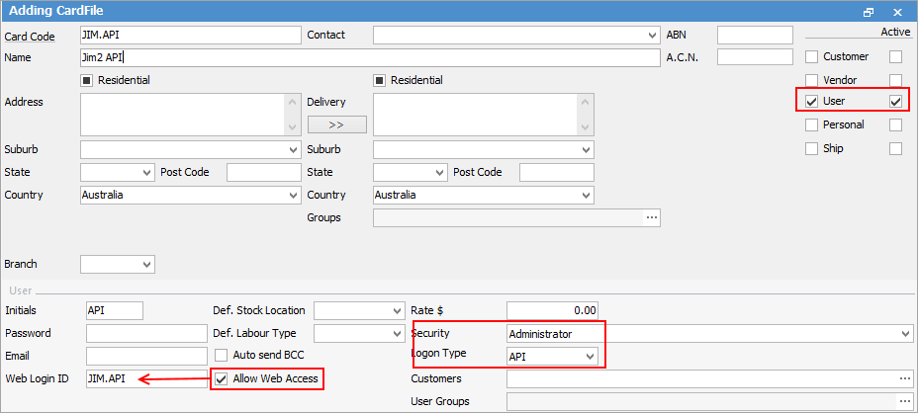
Task: Open the Def. Stock Location dropdown
Action: [396, 310]
